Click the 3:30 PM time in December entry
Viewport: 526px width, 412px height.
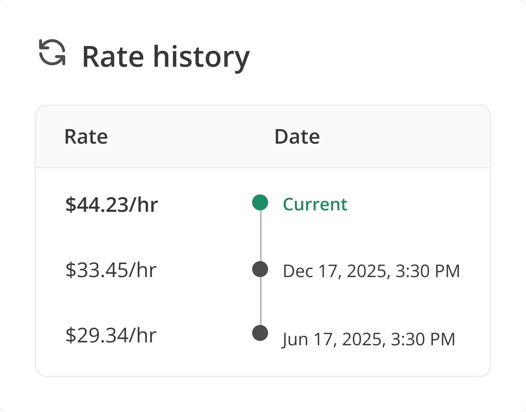[x=427, y=271]
